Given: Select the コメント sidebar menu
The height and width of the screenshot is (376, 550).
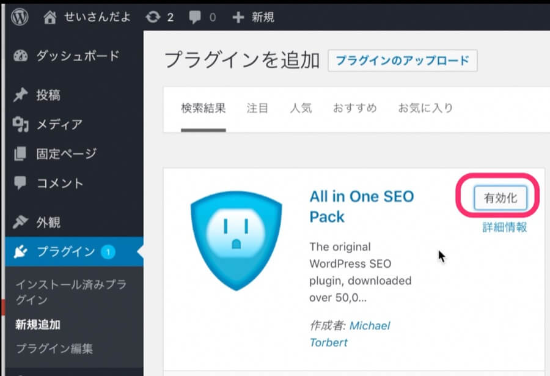Looking at the screenshot, I should [x=59, y=183].
